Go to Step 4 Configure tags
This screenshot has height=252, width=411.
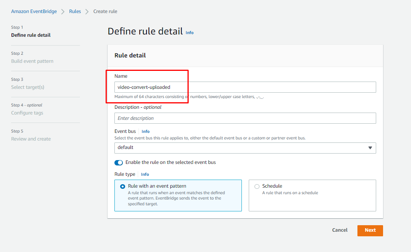[27, 113]
